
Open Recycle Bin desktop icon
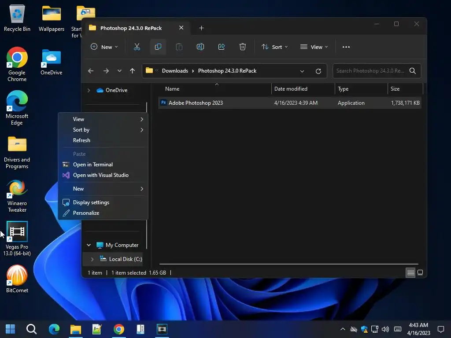pos(17,18)
